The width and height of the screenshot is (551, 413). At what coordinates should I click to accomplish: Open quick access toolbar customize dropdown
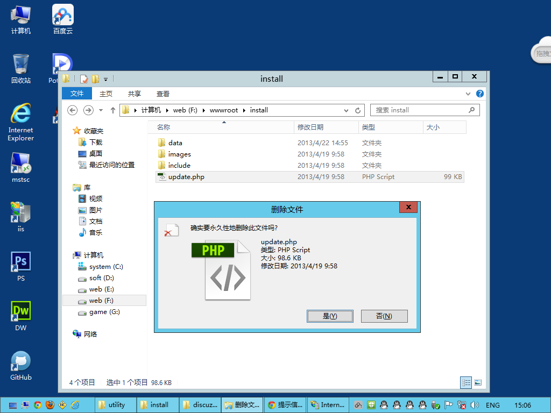click(106, 80)
